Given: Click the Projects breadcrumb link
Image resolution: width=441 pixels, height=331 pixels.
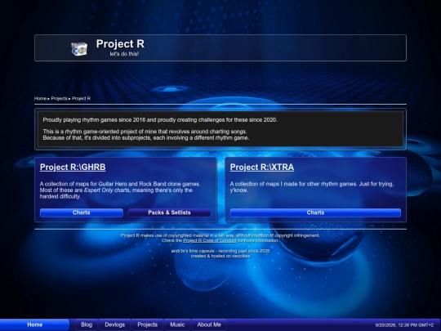Looking at the screenshot, I should point(59,99).
